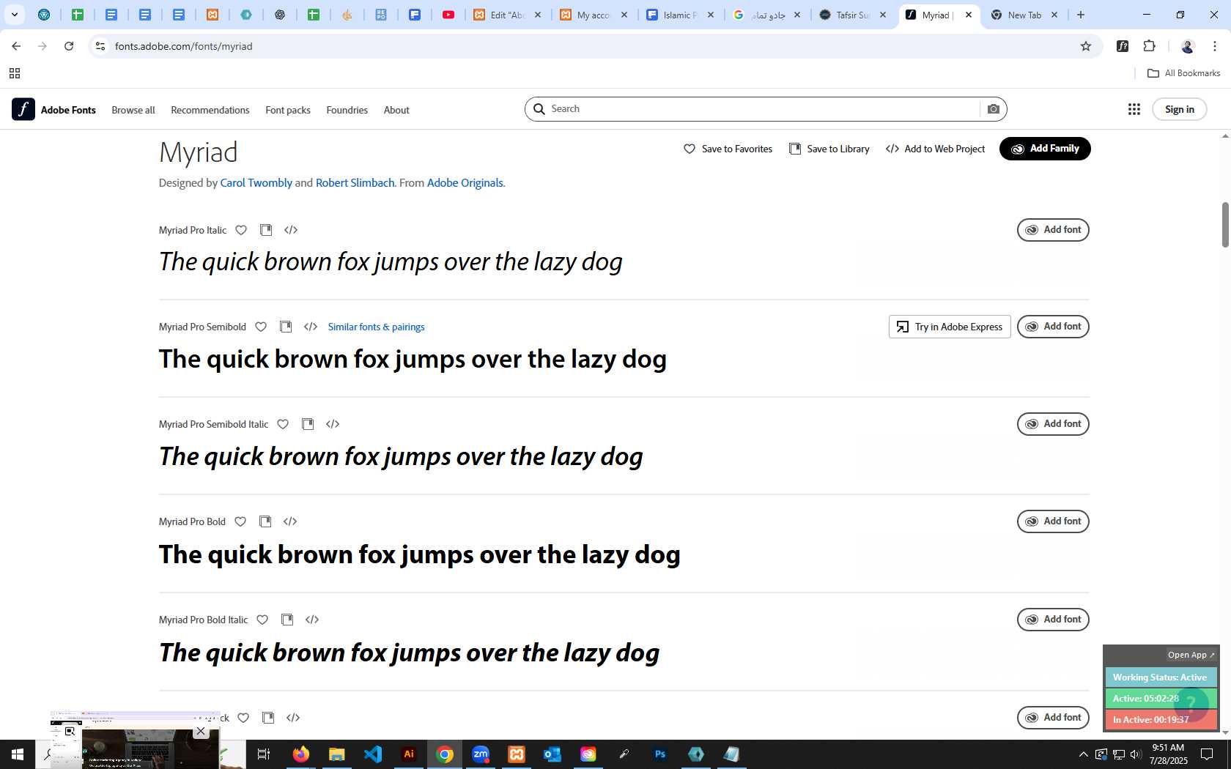
Task: Open Firefox from taskbar
Action: click(301, 754)
